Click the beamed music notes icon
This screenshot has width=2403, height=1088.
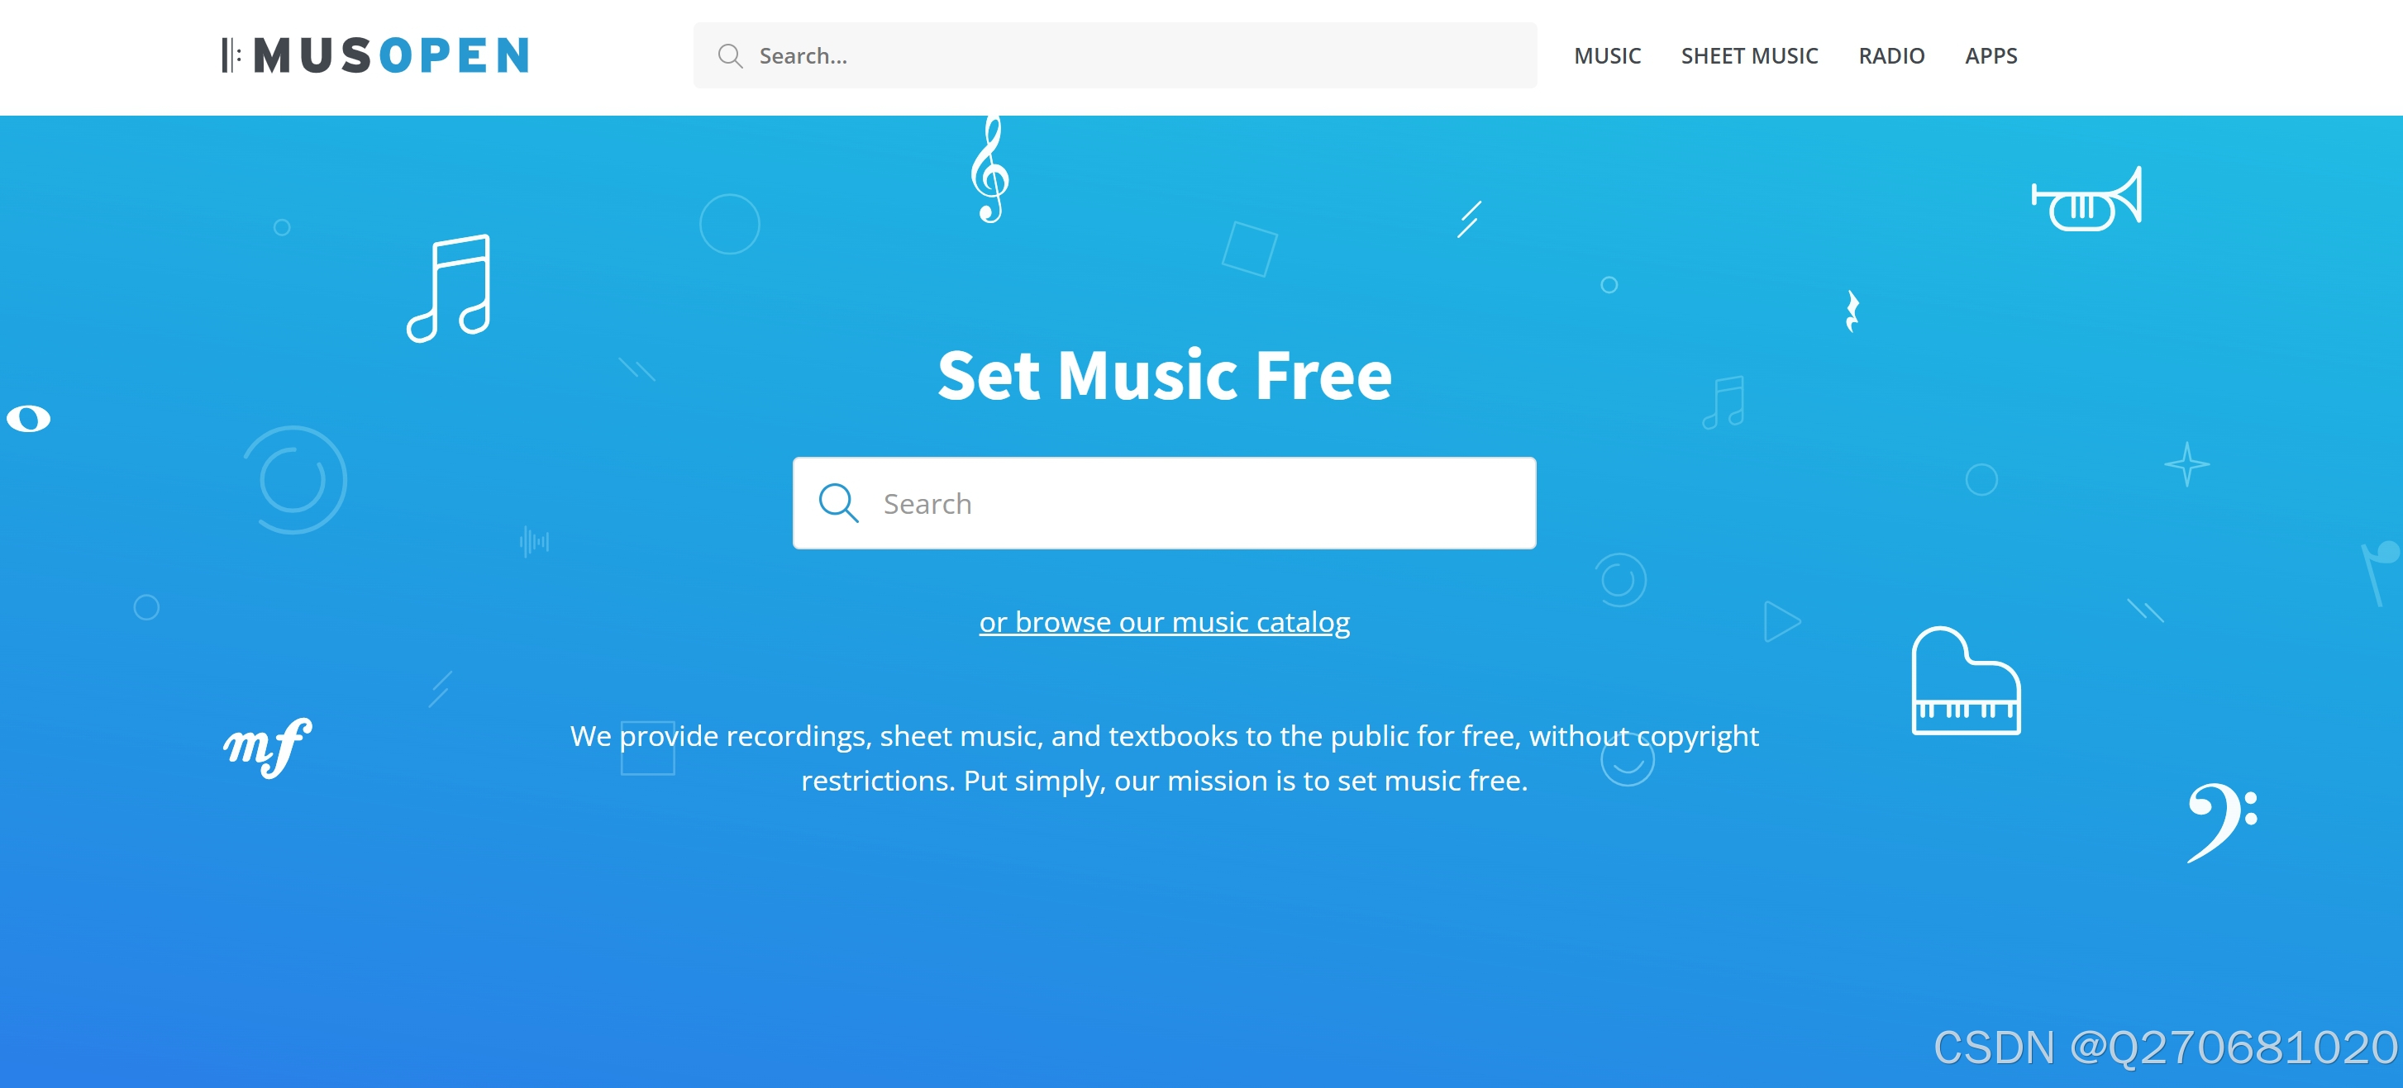449,288
